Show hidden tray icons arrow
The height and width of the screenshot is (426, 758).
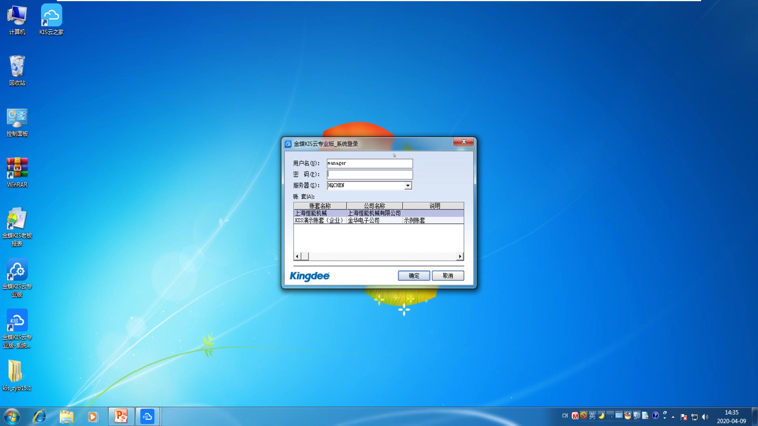pos(673,417)
